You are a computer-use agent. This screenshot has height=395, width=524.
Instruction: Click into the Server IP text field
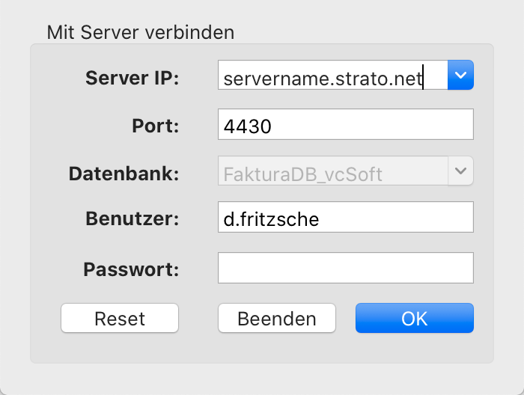(333, 75)
